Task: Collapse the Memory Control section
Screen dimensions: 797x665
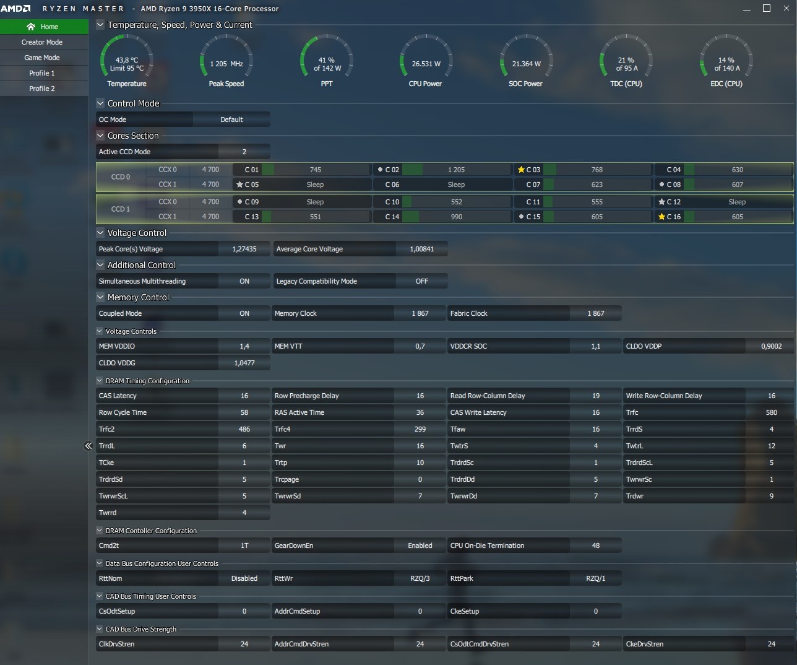Action: (100, 297)
